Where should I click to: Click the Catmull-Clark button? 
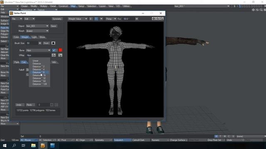click(x=141, y=140)
